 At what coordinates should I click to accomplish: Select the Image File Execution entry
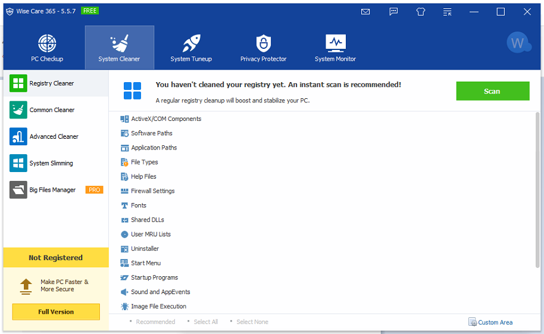click(158, 306)
